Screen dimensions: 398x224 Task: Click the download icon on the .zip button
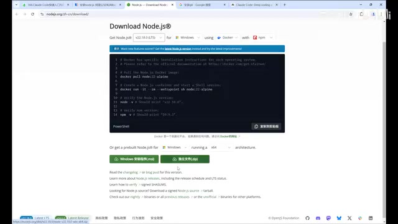(175, 159)
